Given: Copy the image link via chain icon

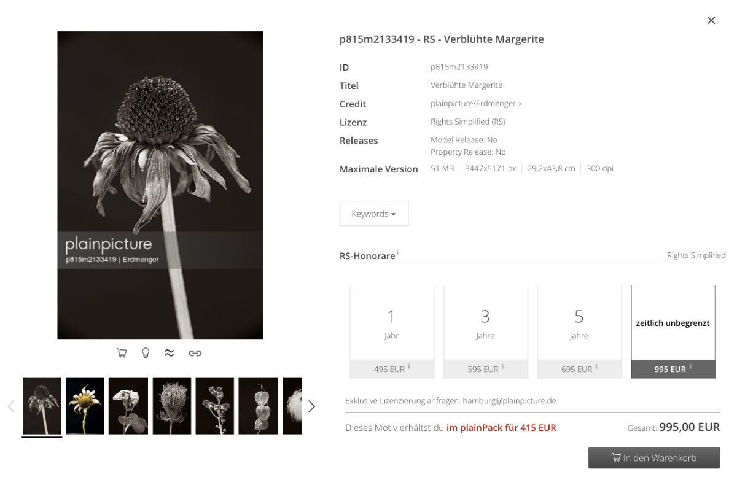Looking at the screenshot, I should click(195, 353).
